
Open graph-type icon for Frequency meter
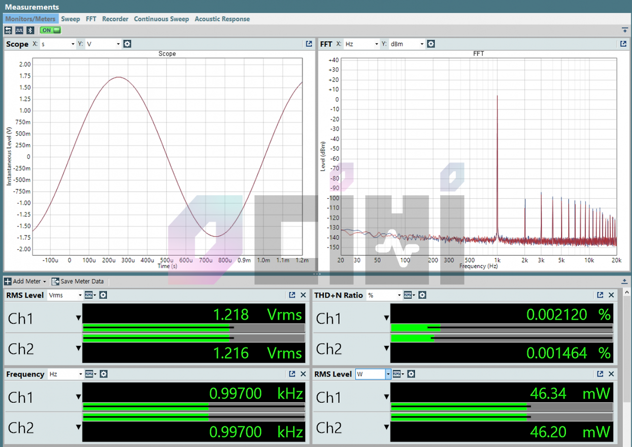[90, 374]
